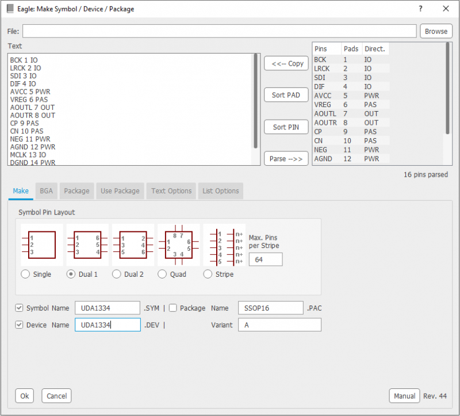This screenshot has height=416, width=460.
Task: Click the 'NEG 11 PWR' line in Text box
Action: click(30, 139)
